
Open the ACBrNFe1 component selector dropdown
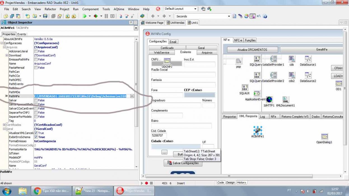coord(136,28)
